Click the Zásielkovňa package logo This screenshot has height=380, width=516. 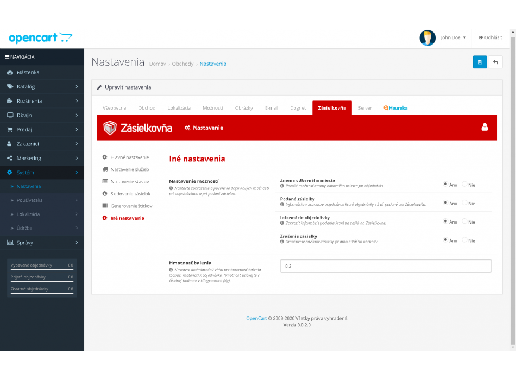pyautogui.click(x=110, y=128)
